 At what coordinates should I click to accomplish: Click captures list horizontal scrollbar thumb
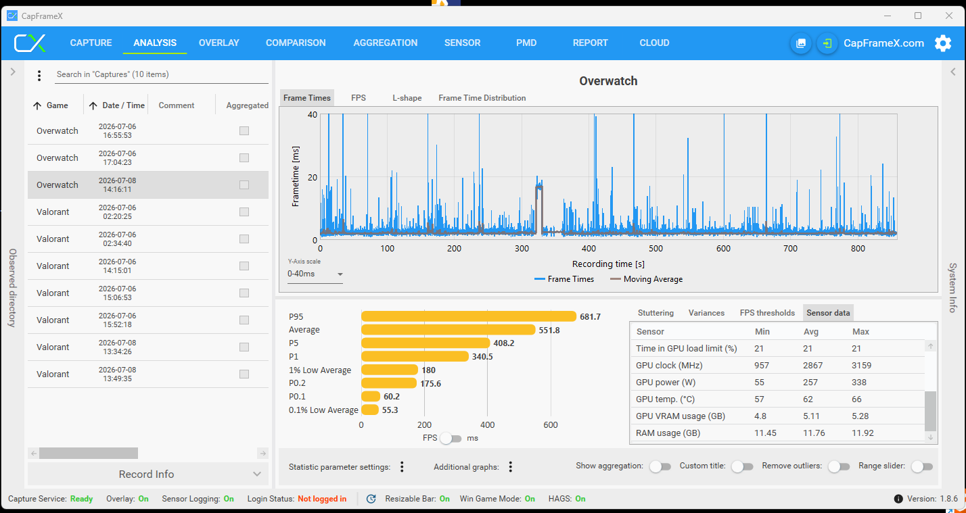pos(89,453)
